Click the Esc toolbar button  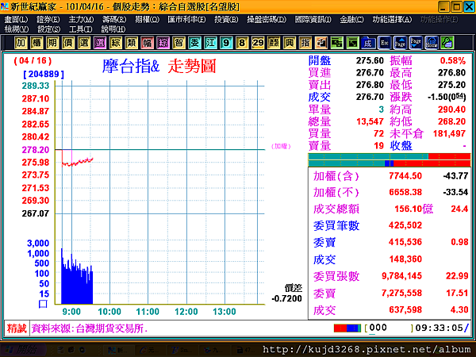coord(384,43)
